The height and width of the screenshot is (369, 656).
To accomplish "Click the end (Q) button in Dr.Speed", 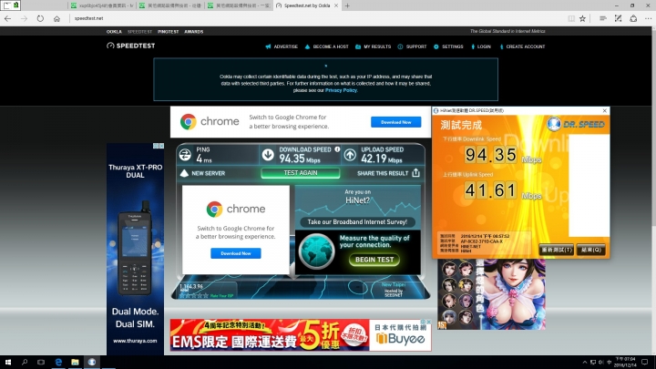I will pyautogui.click(x=591, y=250).
